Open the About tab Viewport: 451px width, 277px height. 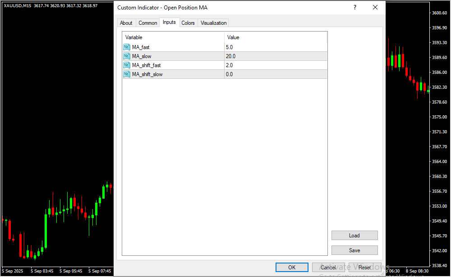(x=126, y=23)
